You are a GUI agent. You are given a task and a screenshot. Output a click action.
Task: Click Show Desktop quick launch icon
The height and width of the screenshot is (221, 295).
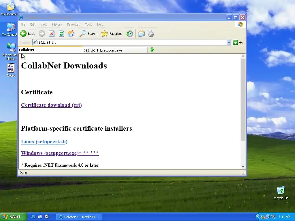[x=40, y=217]
